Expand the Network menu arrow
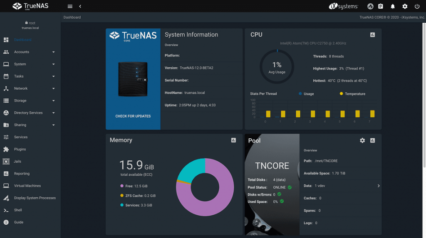The height and width of the screenshot is (238, 426). tap(54, 88)
